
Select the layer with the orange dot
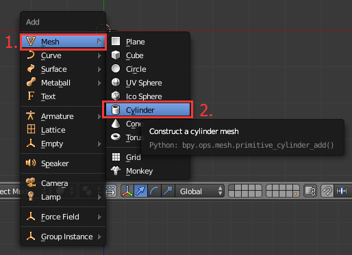click(x=296, y=194)
